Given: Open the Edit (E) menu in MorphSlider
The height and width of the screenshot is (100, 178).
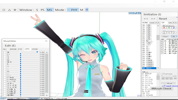Looking at the screenshot, I should (10, 46).
